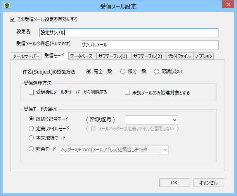This screenshot has width=237, height=196.
Task: Select the 受信モード tab
Action: pos(55,56)
